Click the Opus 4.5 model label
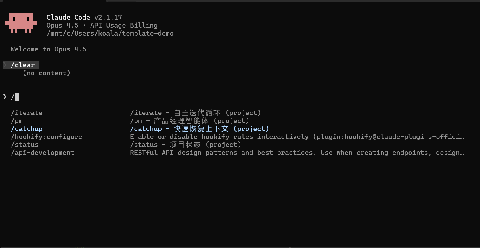480x248 pixels. click(62, 25)
